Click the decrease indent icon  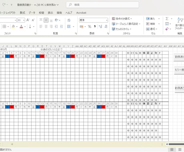(x=56, y=26)
